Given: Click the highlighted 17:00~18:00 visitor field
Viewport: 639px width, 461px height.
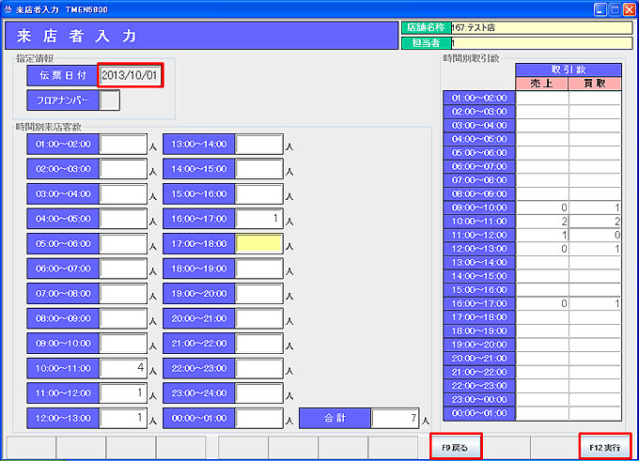Looking at the screenshot, I should tap(259, 242).
